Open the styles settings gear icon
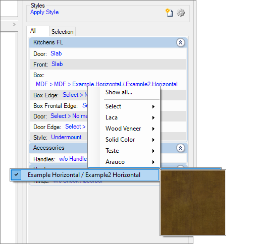The width and height of the screenshot is (259, 244). click(x=181, y=13)
